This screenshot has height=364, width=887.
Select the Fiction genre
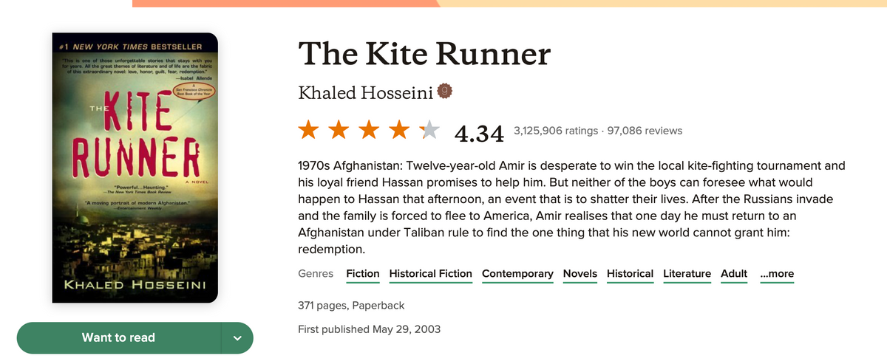[363, 274]
